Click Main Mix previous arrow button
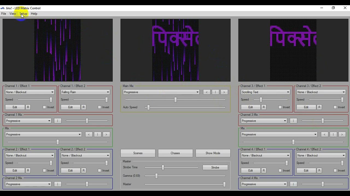The width and height of the screenshot is (350, 196). tap(207, 92)
